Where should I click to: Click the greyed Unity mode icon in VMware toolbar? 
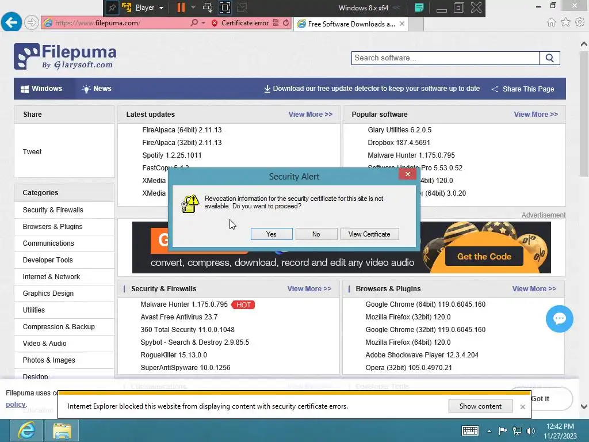click(242, 7)
